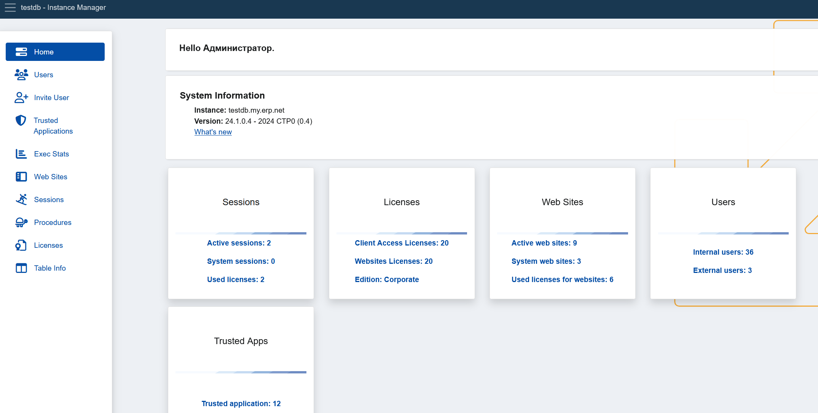This screenshot has width=818, height=413.
Task: Click the Licenses card header
Action: 402,202
